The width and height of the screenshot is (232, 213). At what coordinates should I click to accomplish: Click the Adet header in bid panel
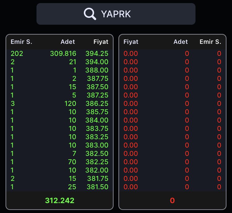click(68, 42)
